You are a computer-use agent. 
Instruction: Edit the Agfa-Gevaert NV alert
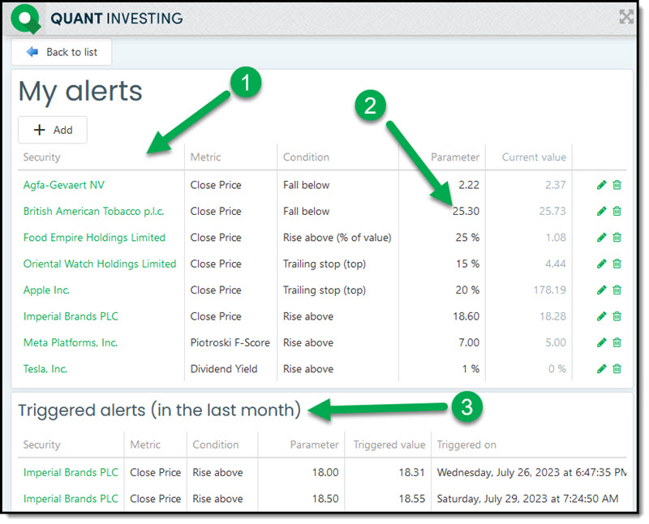pyautogui.click(x=601, y=185)
